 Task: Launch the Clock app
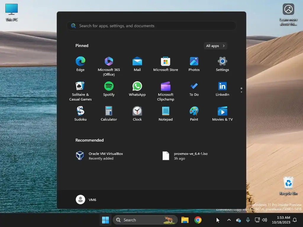point(137,114)
